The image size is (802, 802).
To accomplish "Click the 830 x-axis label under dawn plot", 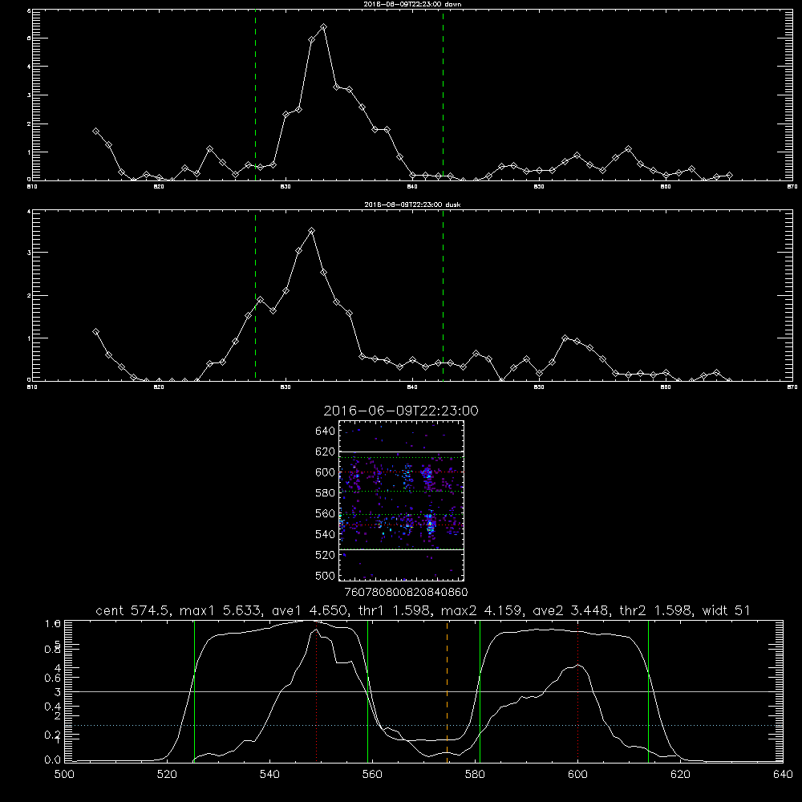I will [x=286, y=187].
